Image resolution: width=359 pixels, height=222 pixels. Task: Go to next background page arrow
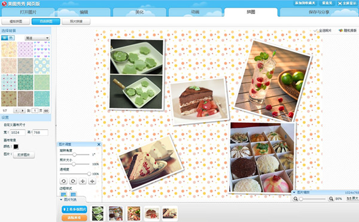tap(23, 111)
